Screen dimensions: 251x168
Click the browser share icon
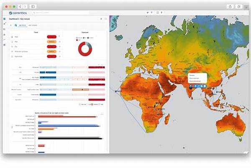[x=230, y=7]
